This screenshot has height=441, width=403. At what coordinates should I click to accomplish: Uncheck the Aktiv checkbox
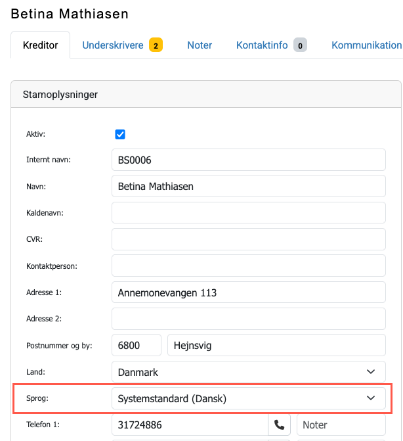[x=120, y=135]
